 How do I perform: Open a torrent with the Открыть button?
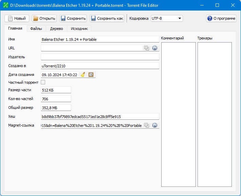pyautogui.click(x=44, y=18)
